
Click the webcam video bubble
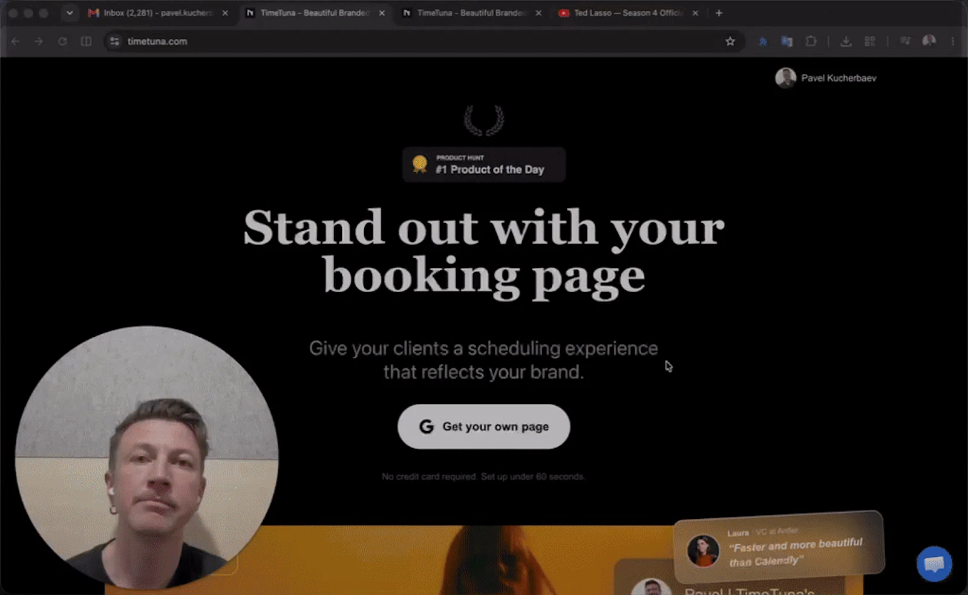coord(146,458)
